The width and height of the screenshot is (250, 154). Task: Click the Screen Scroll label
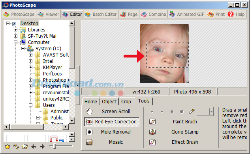point(116,112)
